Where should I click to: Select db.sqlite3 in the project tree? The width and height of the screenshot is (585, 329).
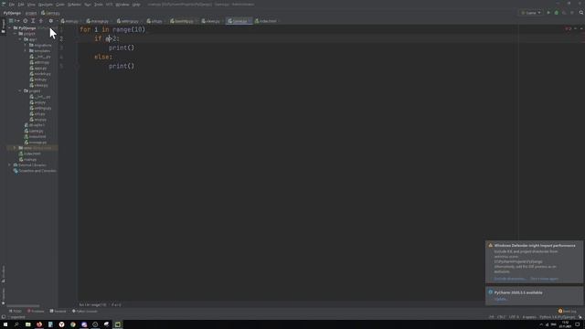click(35, 125)
